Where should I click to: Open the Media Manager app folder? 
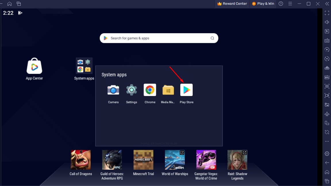pyautogui.click(x=168, y=90)
